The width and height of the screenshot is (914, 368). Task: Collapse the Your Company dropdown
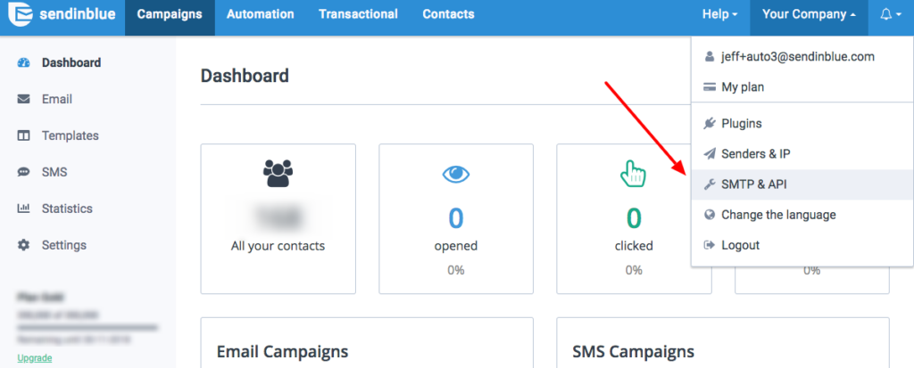pyautogui.click(x=809, y=14)
